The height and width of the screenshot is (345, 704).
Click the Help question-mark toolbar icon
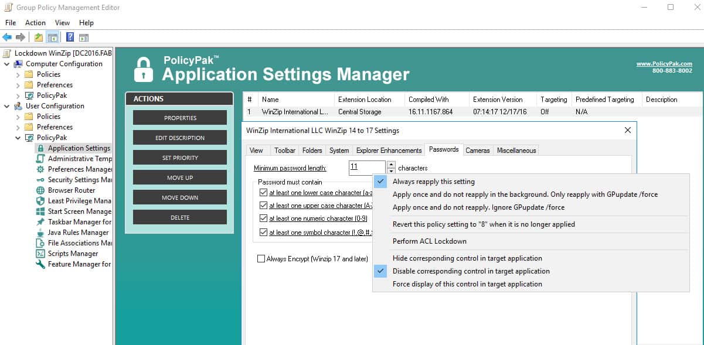tap(70, 37)
